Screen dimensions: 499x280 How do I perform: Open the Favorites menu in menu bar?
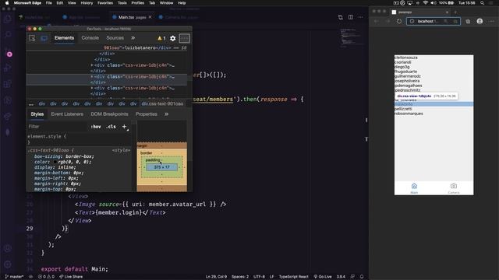pos(105,3)
